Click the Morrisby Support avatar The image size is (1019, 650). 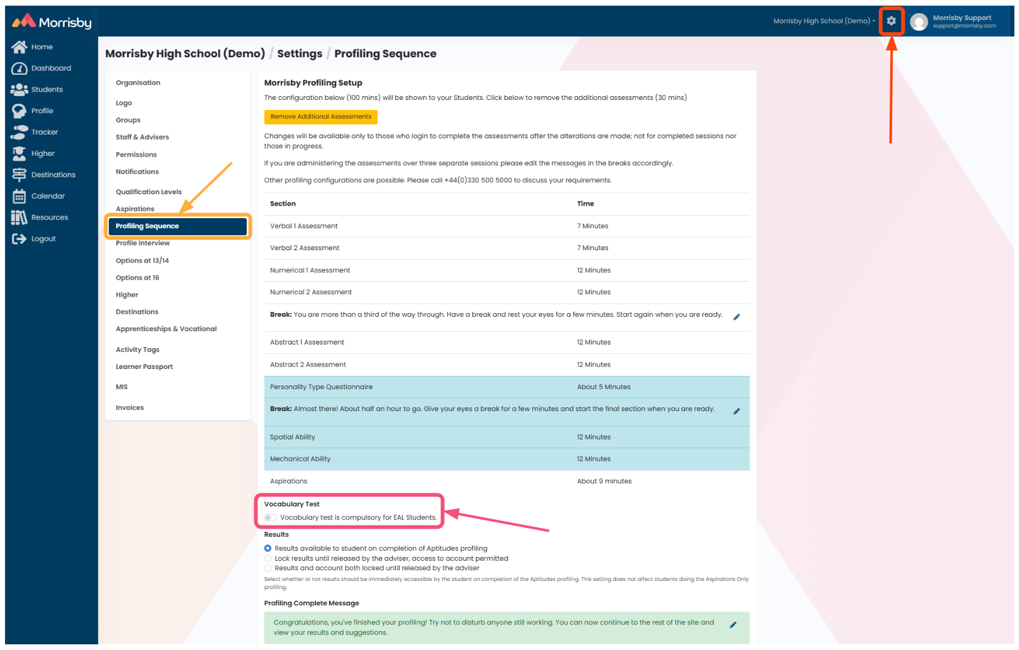coord(919,22)
